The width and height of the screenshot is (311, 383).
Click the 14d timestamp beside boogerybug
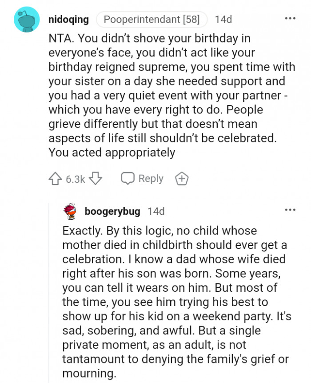coord(156,211)
